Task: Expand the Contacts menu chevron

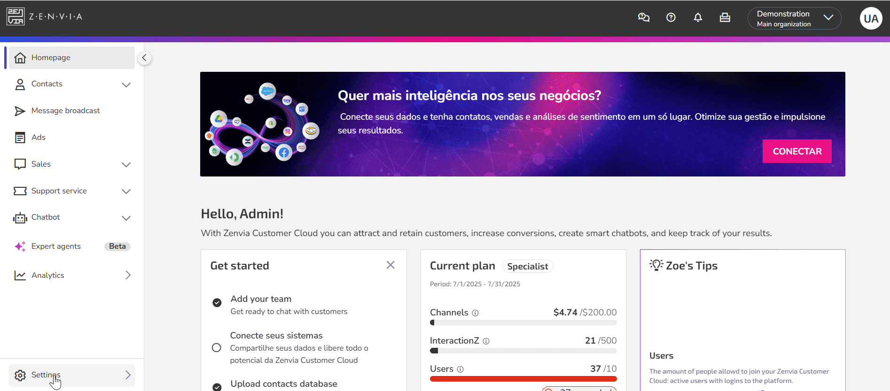Action: 126,85
